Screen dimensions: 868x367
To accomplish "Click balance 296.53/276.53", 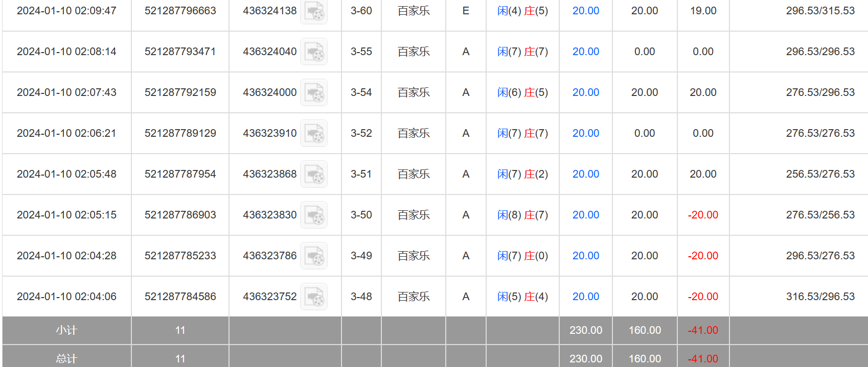I will coord(820,256).
